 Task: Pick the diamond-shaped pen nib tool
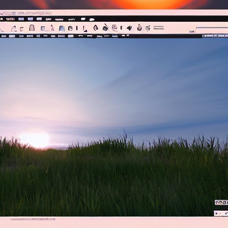(x=96, y=28)
